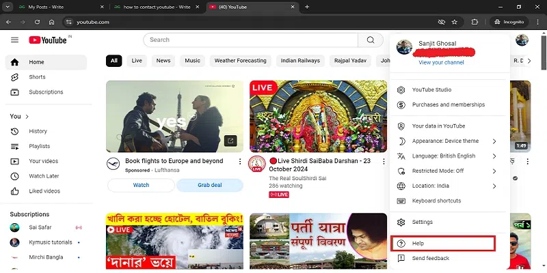The width and height of the screenshot is (547, 273).
Task: Open the browser extensions icon
Action: click(x=475, y=22)
